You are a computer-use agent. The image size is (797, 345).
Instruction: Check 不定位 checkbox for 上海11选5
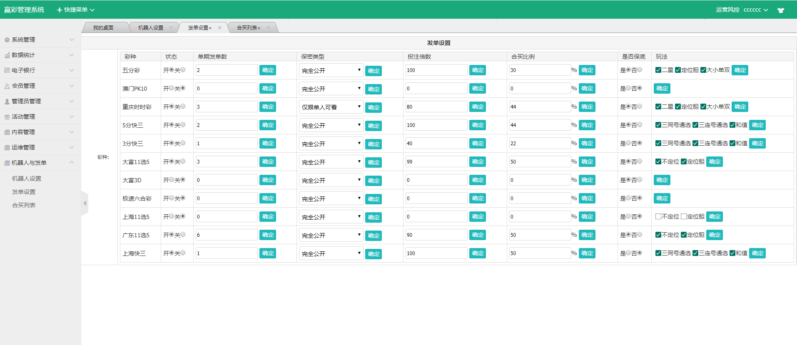658,216
